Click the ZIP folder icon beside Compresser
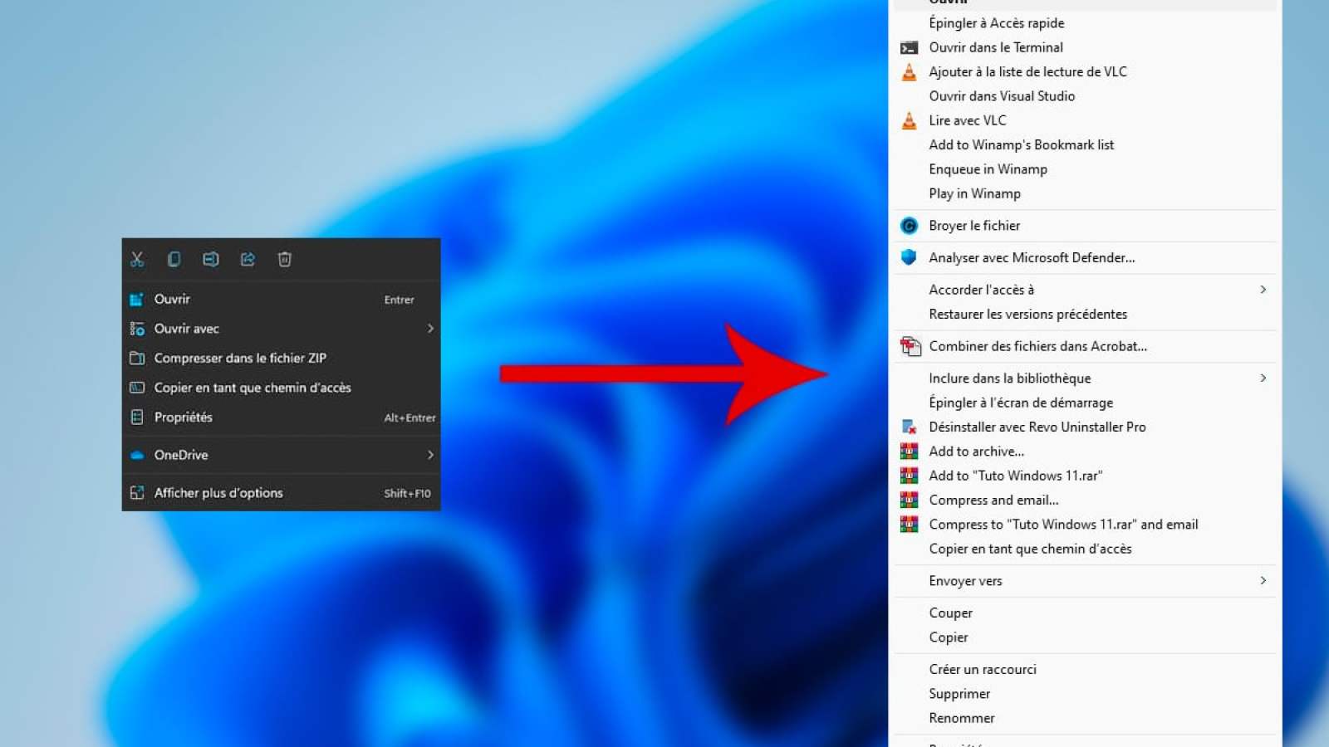Image resolution: width=1329 pixels, height=747 pixels. click(x=137, y=359)
